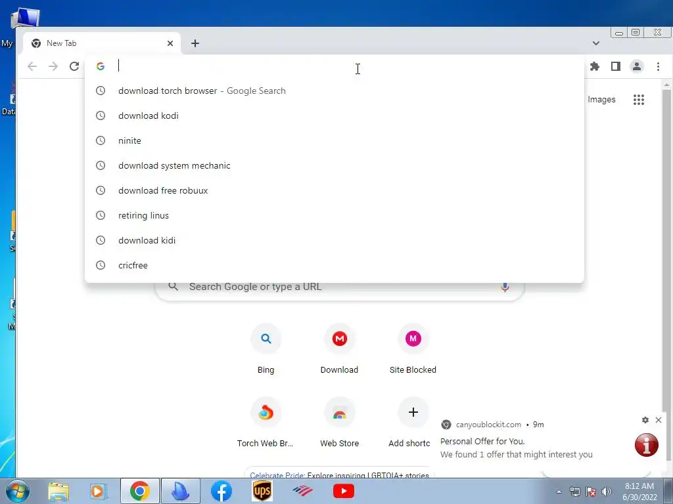Click the Personal Offer for You notification text
Image resolution: width=673 pixels, height=504 pixels.
pyautogui.click(x=482, y=441)
